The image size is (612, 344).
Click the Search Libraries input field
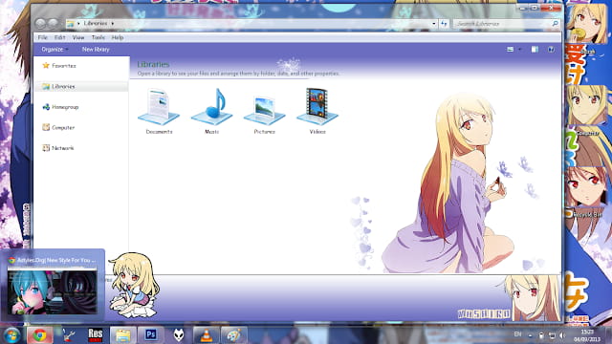pos(506,24)
